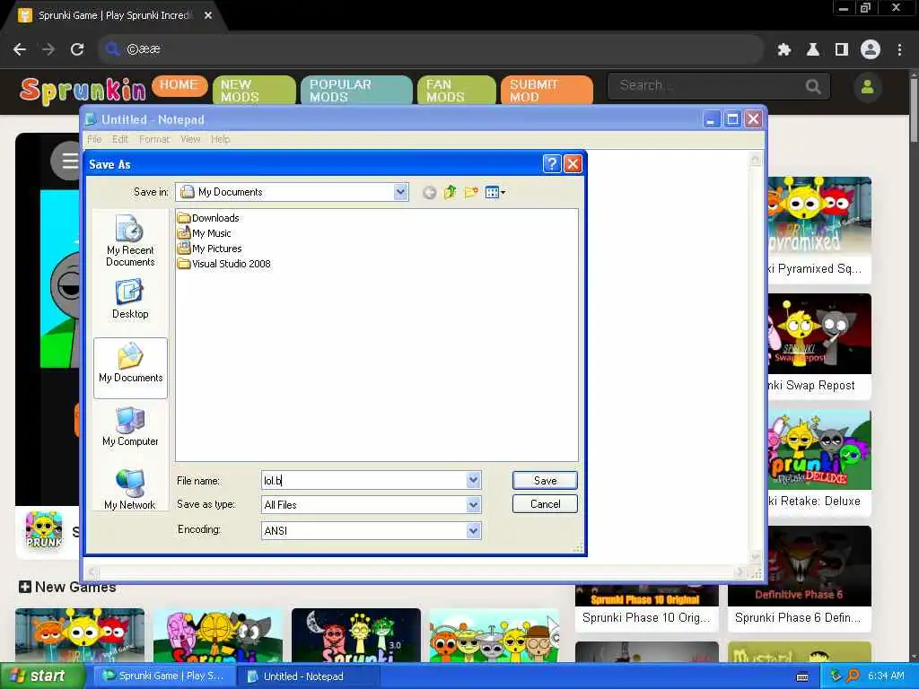Select the Downloads folder
The width and height of the screenshot is (919, 689).
click(208, 218)
